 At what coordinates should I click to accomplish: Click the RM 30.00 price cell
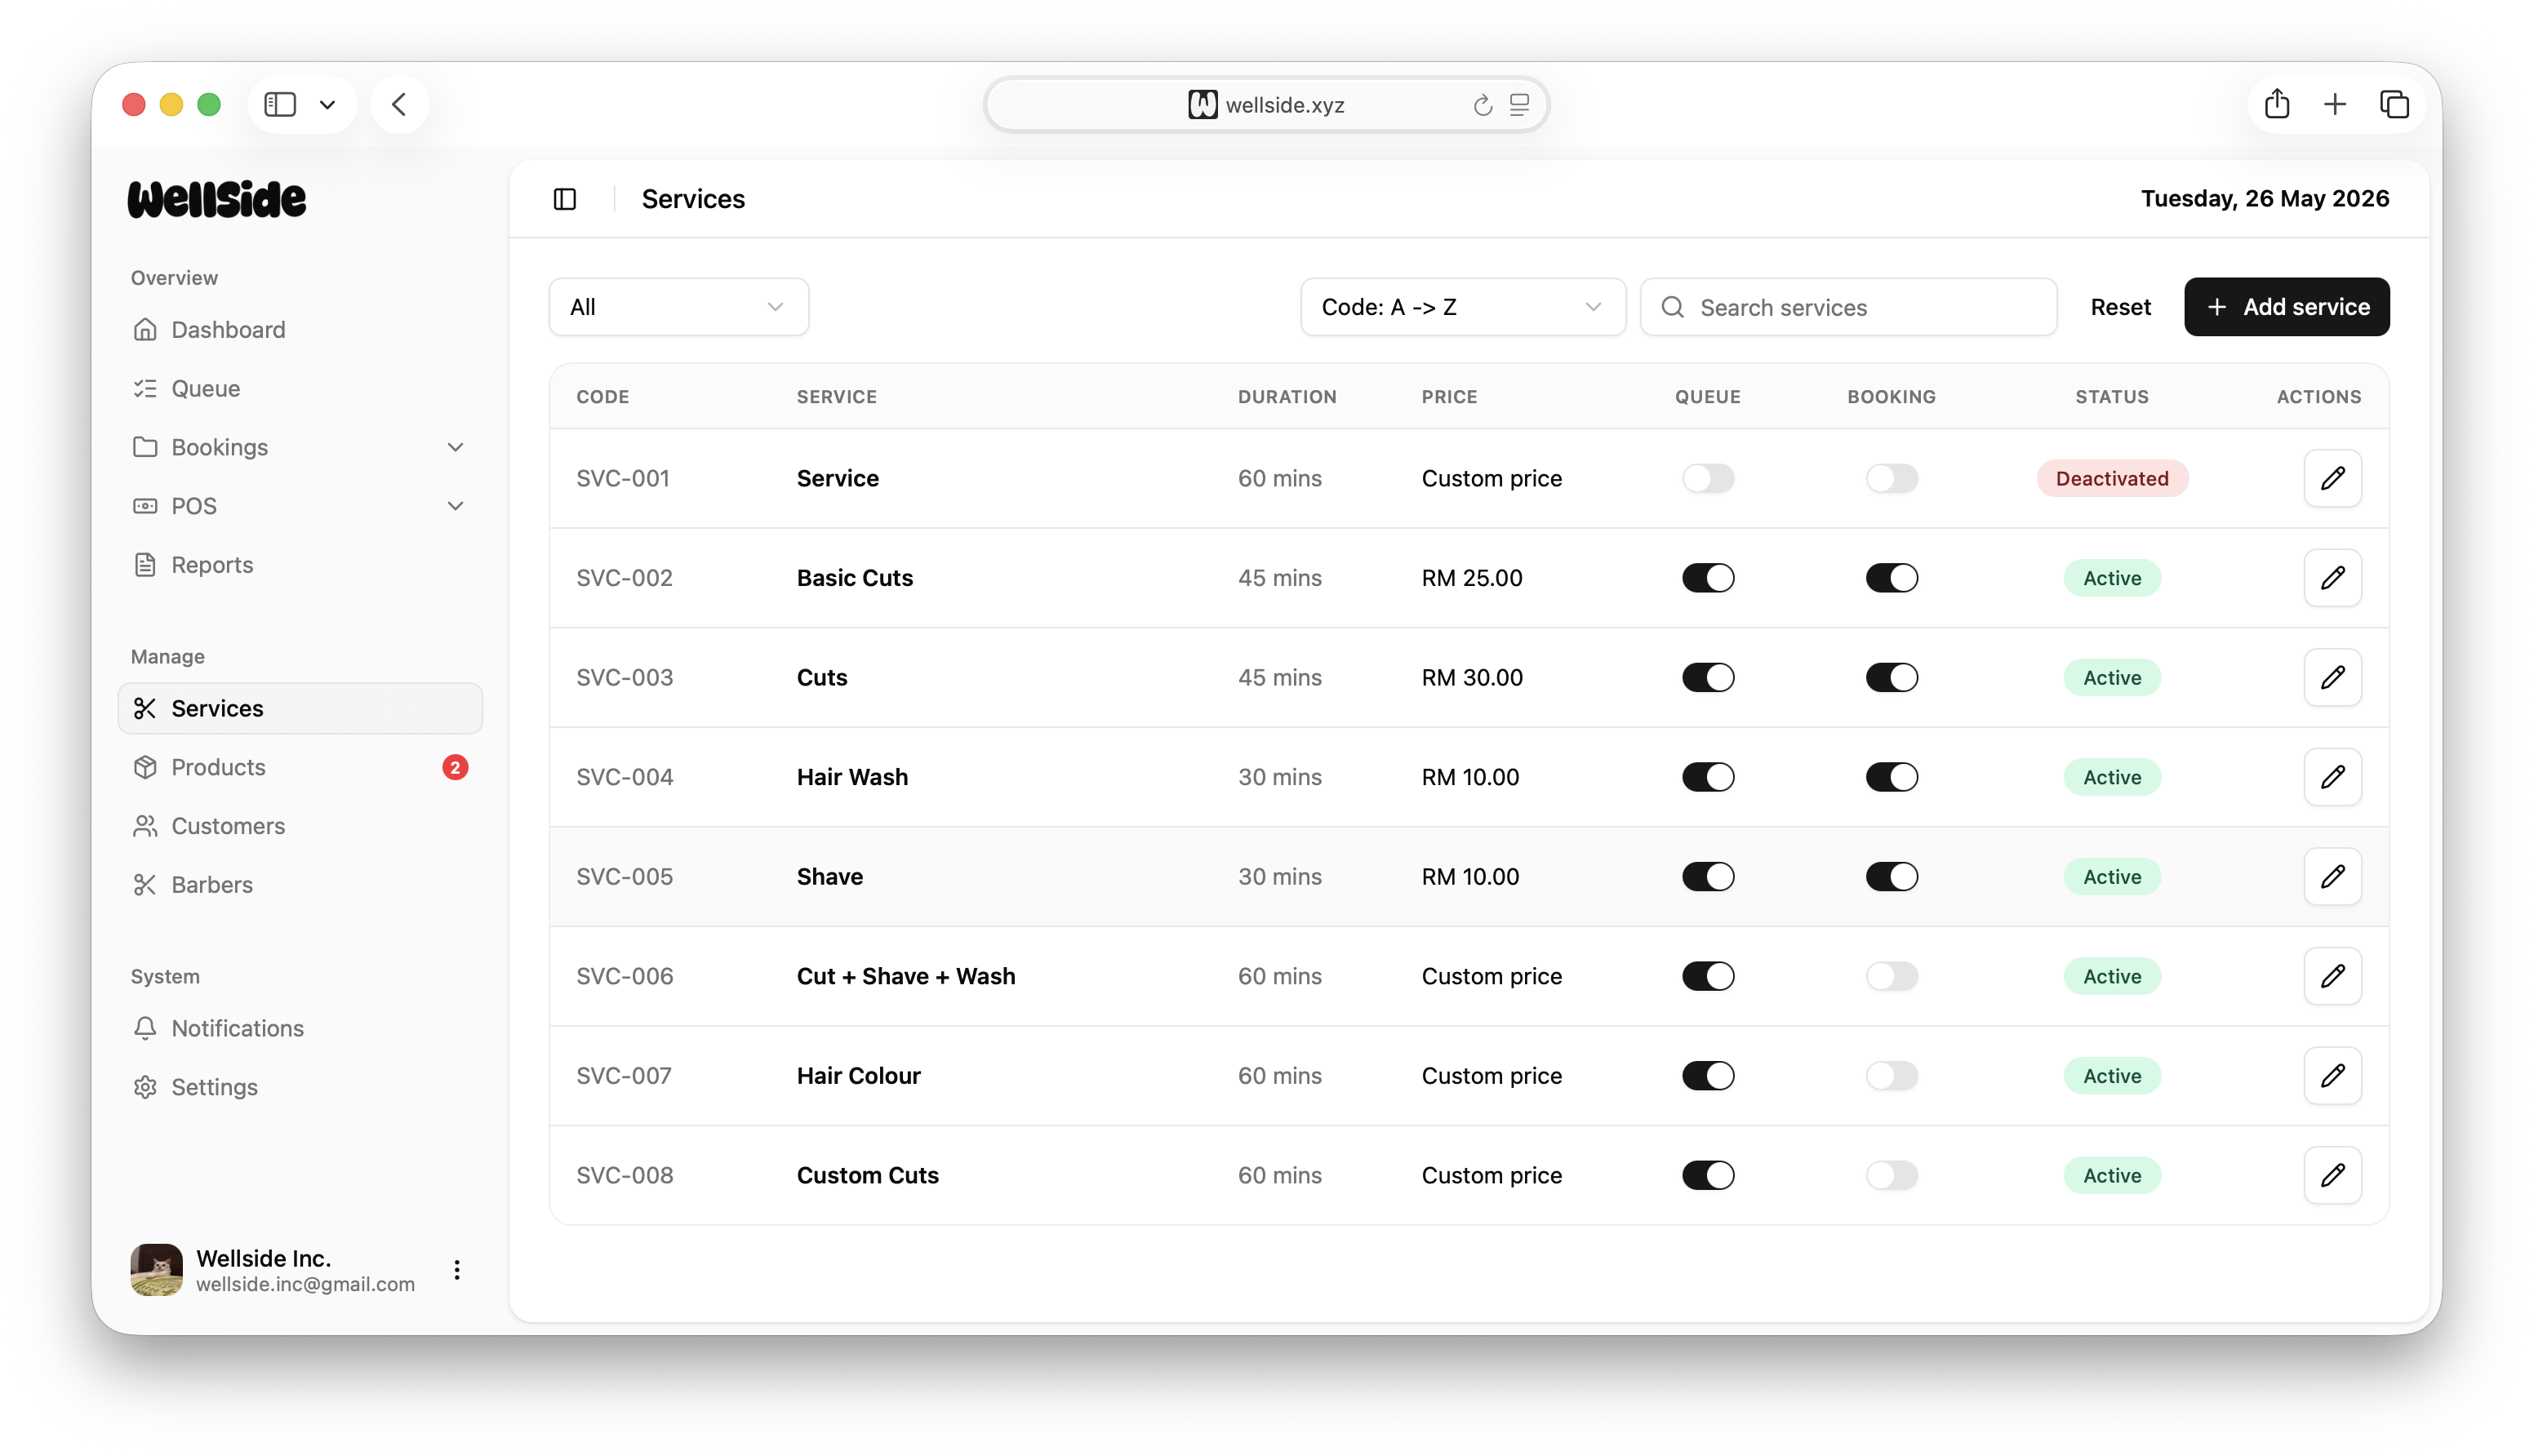(1472, 677)
